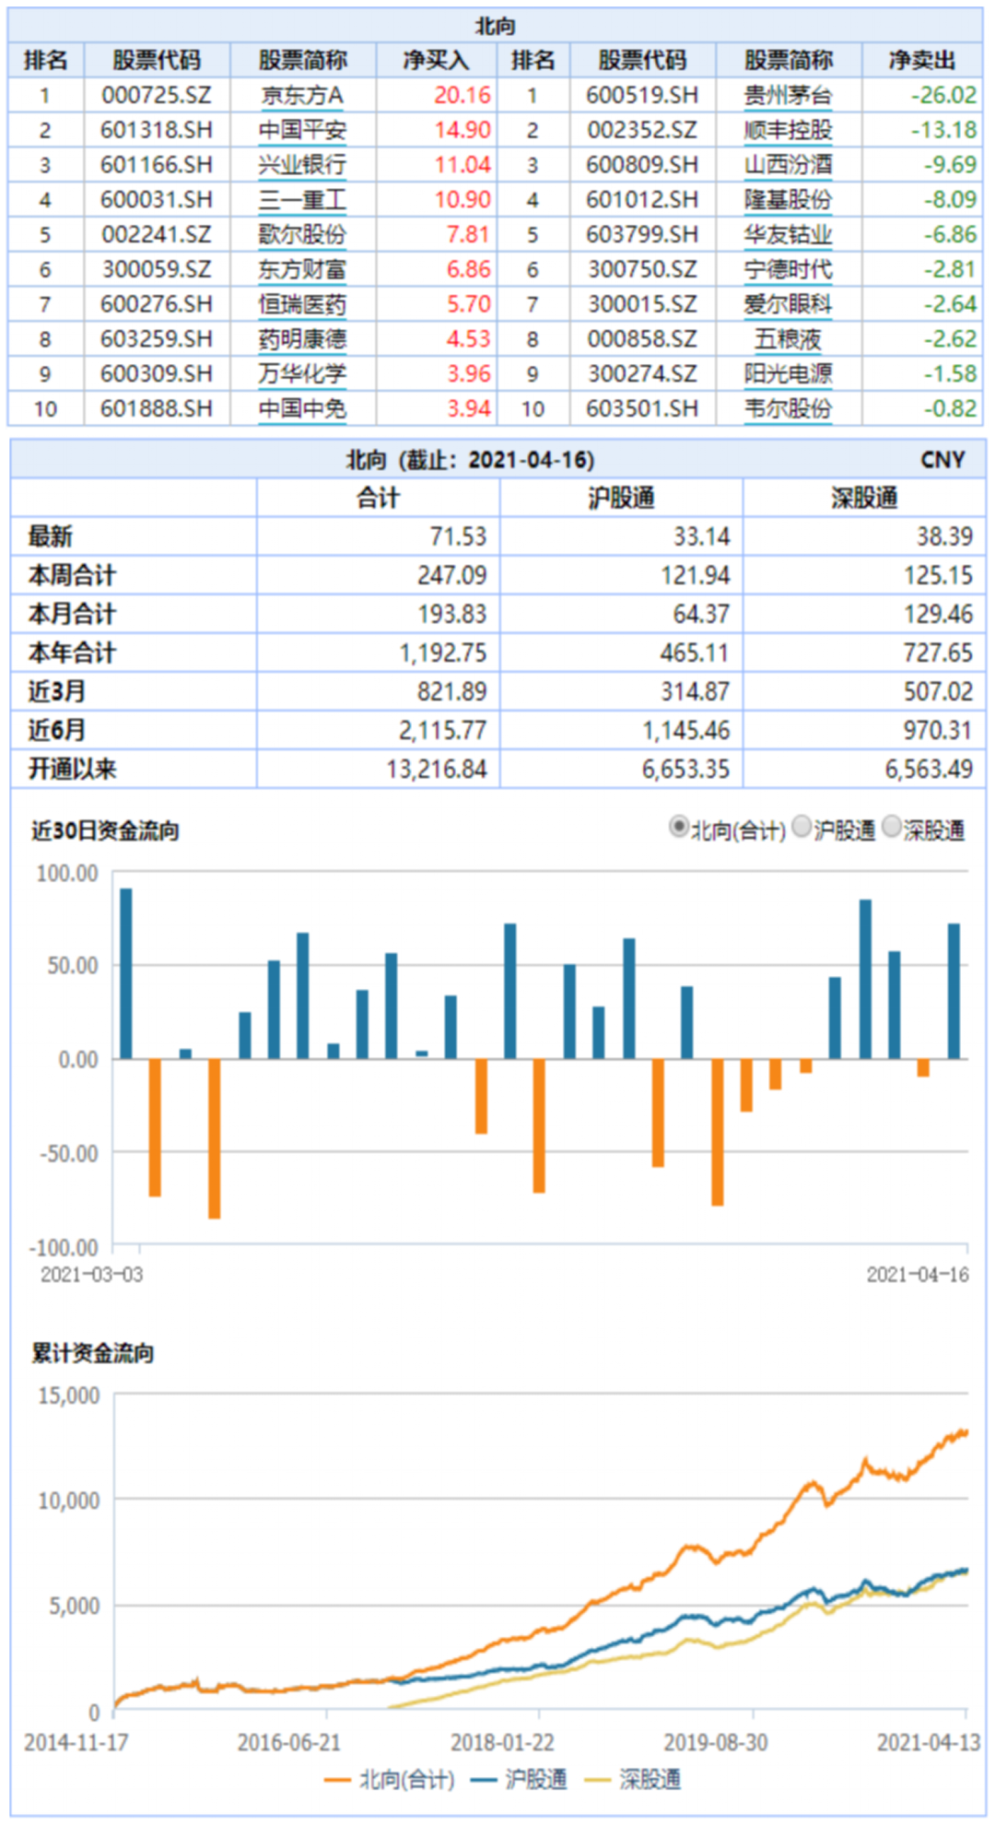This screenshot has height=1825, width=995.
Task: Click the 本年合计 total 1,192.75
Action: coord(443,653)
